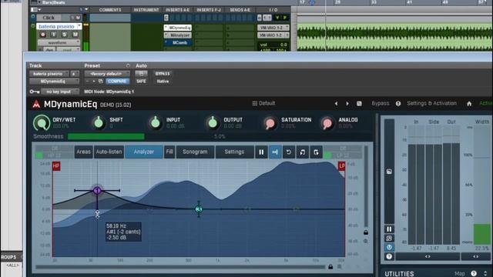Mute the bateria piseirio track
Screen dimensions: 493x277
[75, 34]
